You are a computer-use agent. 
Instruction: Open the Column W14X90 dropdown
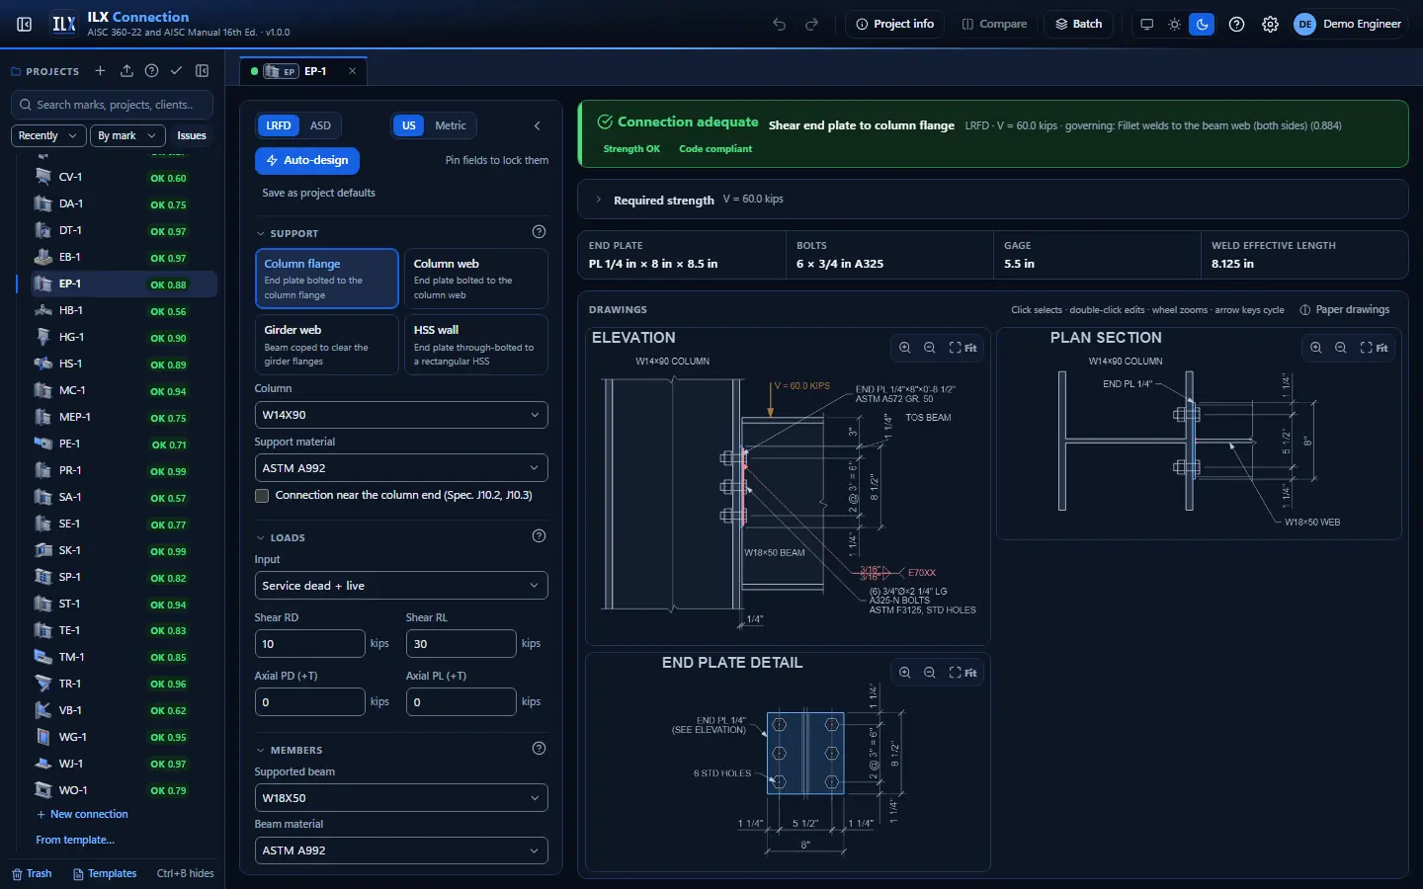[x=401, y=415]
